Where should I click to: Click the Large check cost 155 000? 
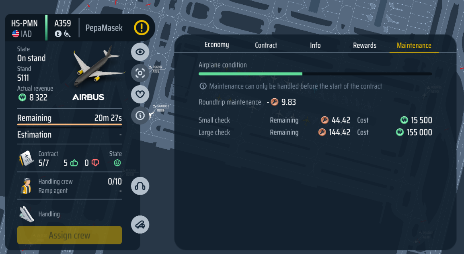pos(414,132)
